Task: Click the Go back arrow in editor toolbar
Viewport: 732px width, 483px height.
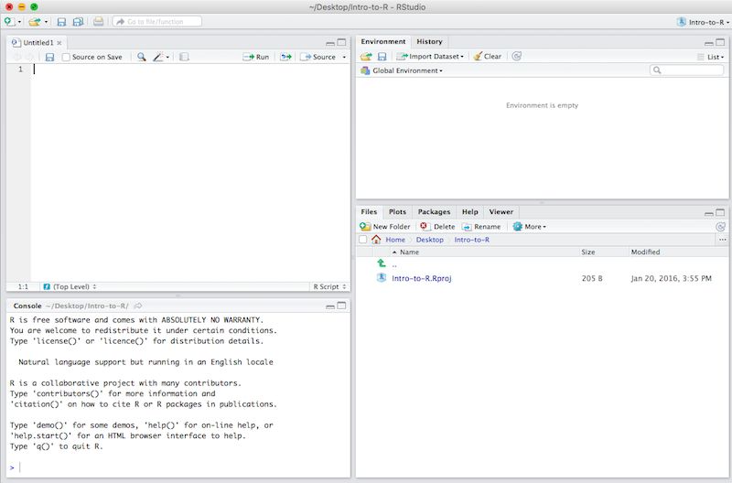Action: point(17,57)
